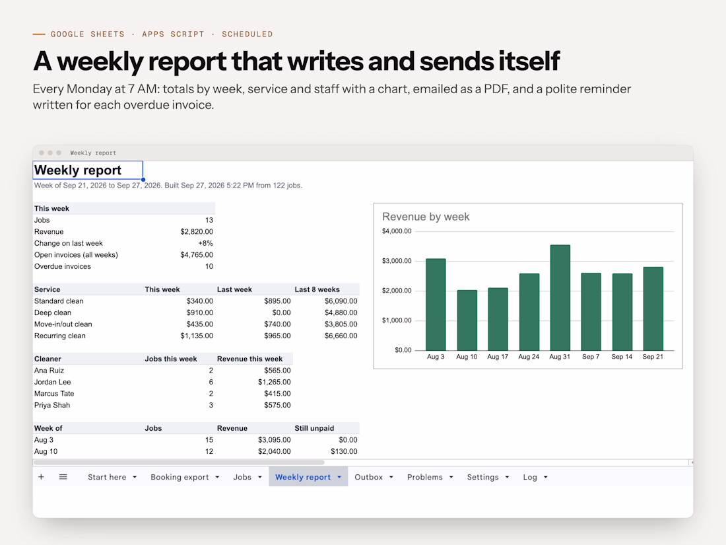Switch to the Start here sheet tab

pos(107,478)
